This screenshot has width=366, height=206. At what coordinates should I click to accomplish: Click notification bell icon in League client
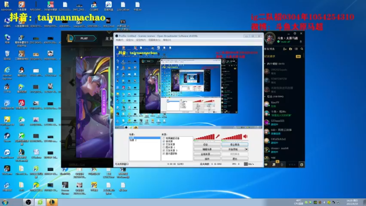(x=301, y=42)
